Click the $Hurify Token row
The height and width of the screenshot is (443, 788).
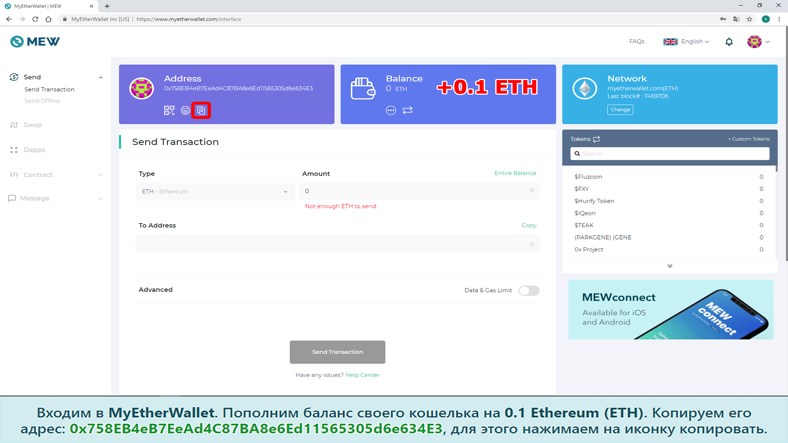tap(669, 201)
